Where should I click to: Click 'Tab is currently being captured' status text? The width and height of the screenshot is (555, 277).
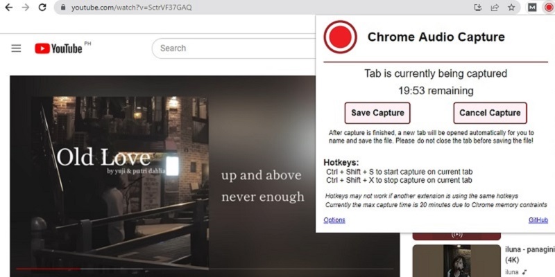pyautogui.click(x=436, y=73)
